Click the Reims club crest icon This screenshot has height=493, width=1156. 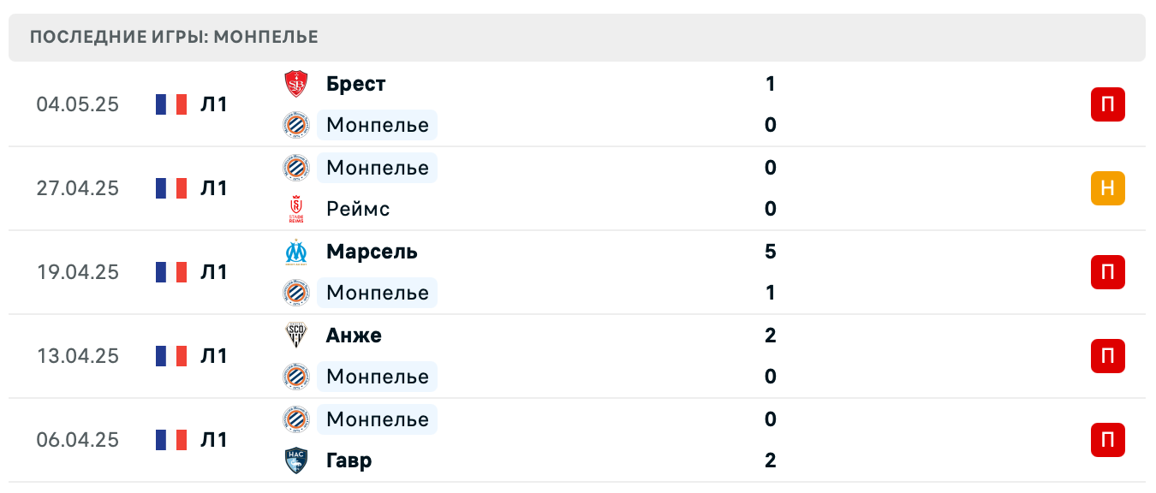[295, 209]
